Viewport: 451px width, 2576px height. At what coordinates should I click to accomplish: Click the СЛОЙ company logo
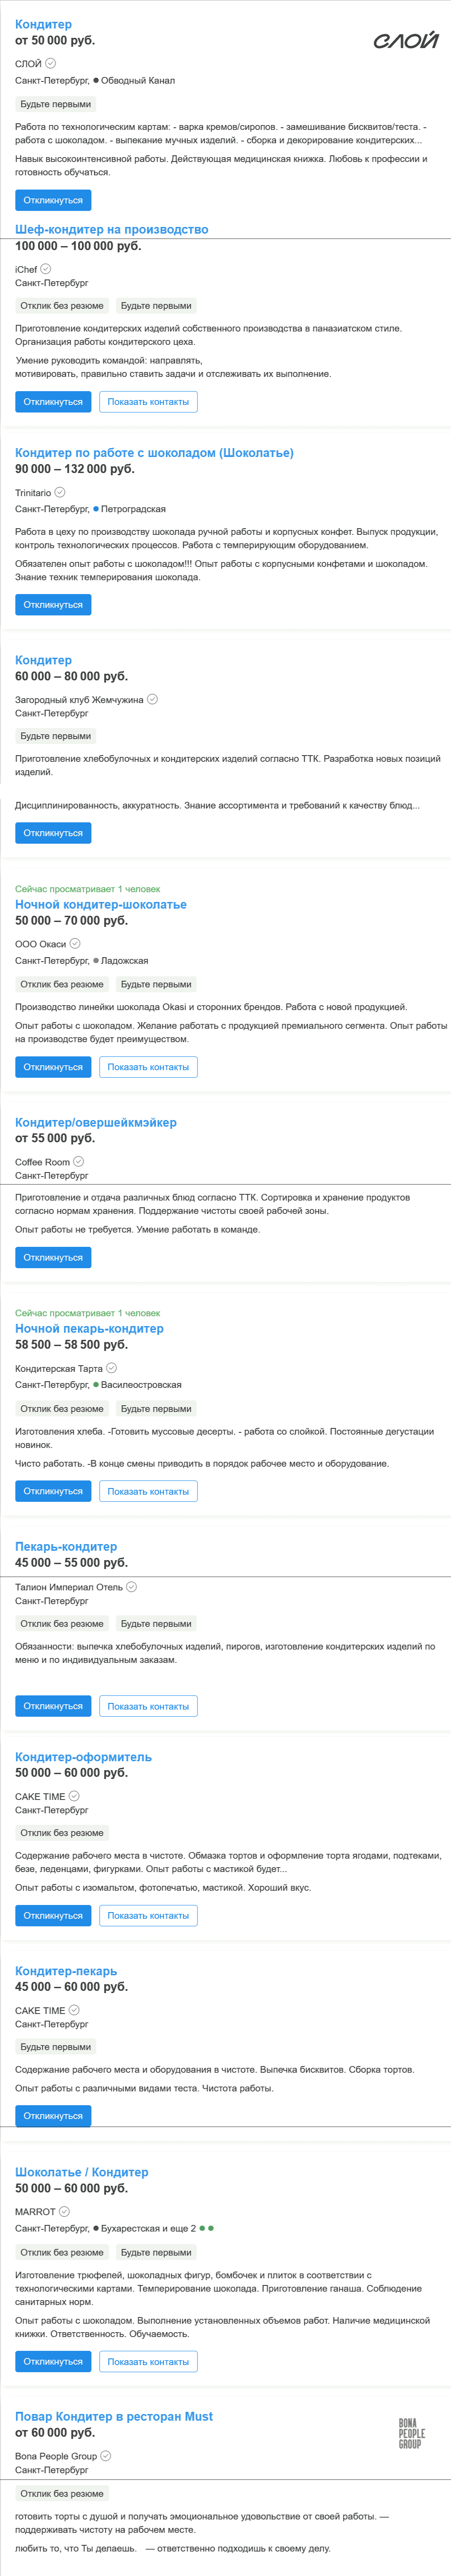(405, 40)
